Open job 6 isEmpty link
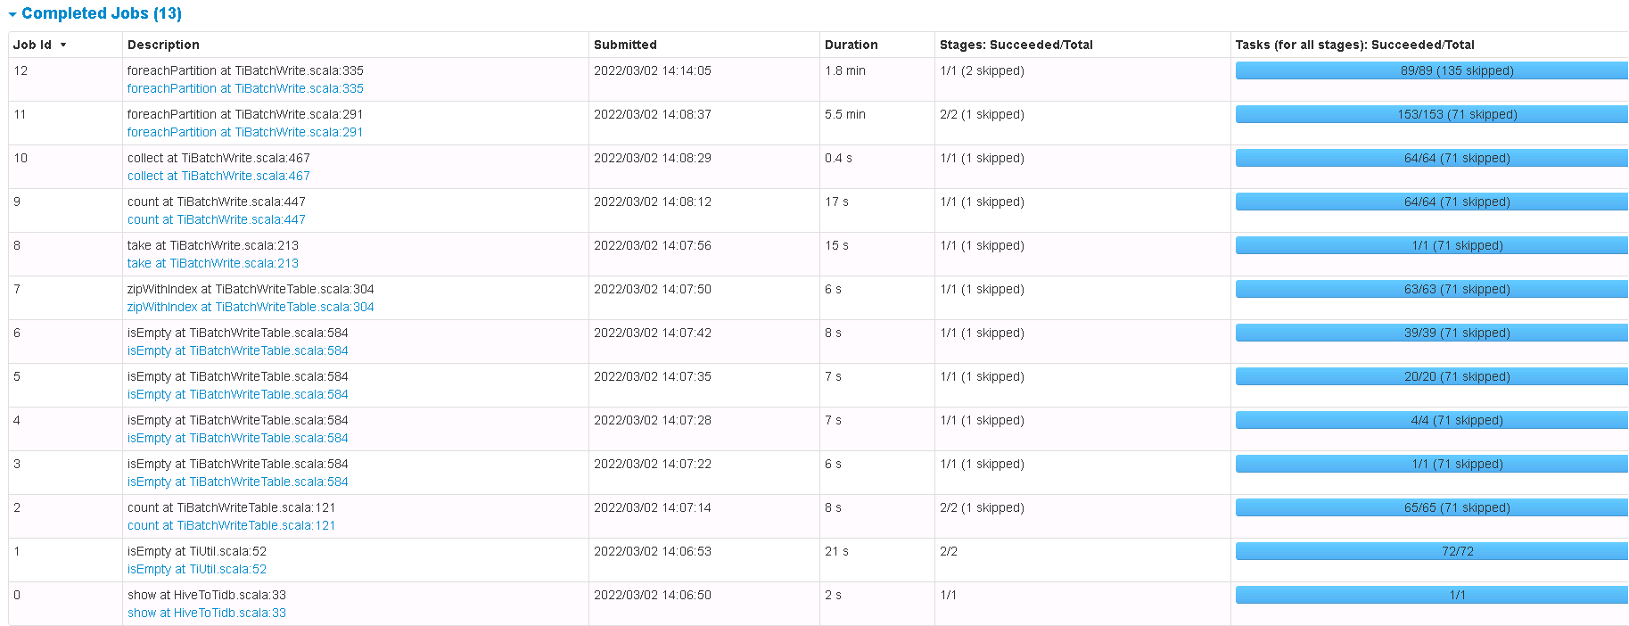Screen dimensions: 1629x626 tap(238, 350)
